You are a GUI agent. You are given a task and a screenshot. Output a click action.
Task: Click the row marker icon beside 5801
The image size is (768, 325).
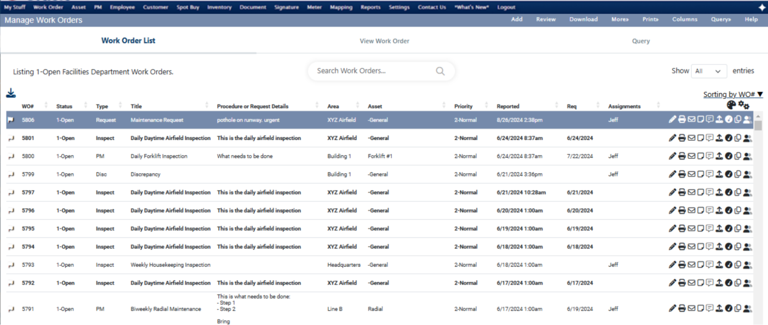11,138
